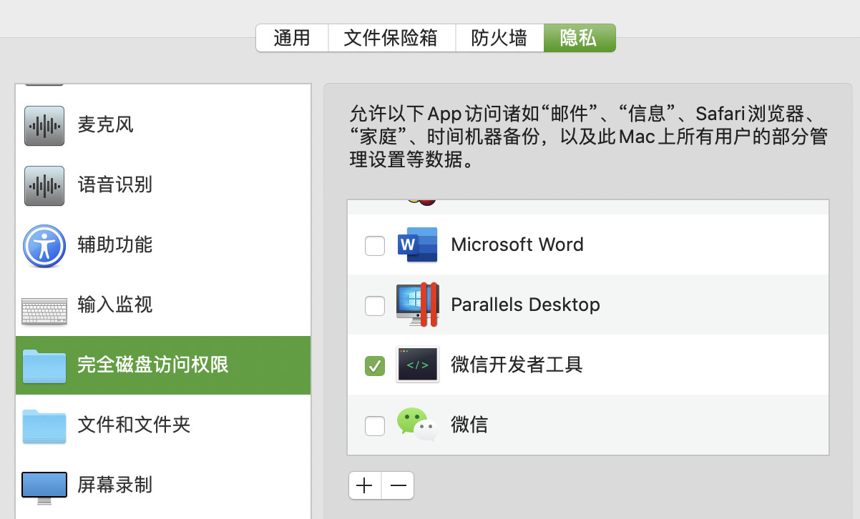Uncheck the 微信开发者工具 checkbox
Screen dimensions: 860x519
[375, 366]
